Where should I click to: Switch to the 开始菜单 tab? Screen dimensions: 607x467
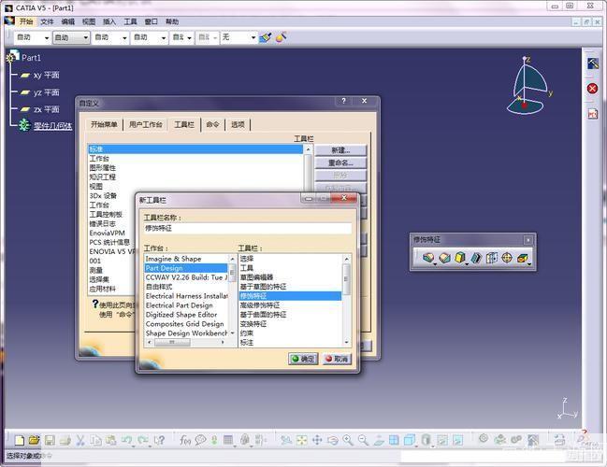click(x=104, y=124)
